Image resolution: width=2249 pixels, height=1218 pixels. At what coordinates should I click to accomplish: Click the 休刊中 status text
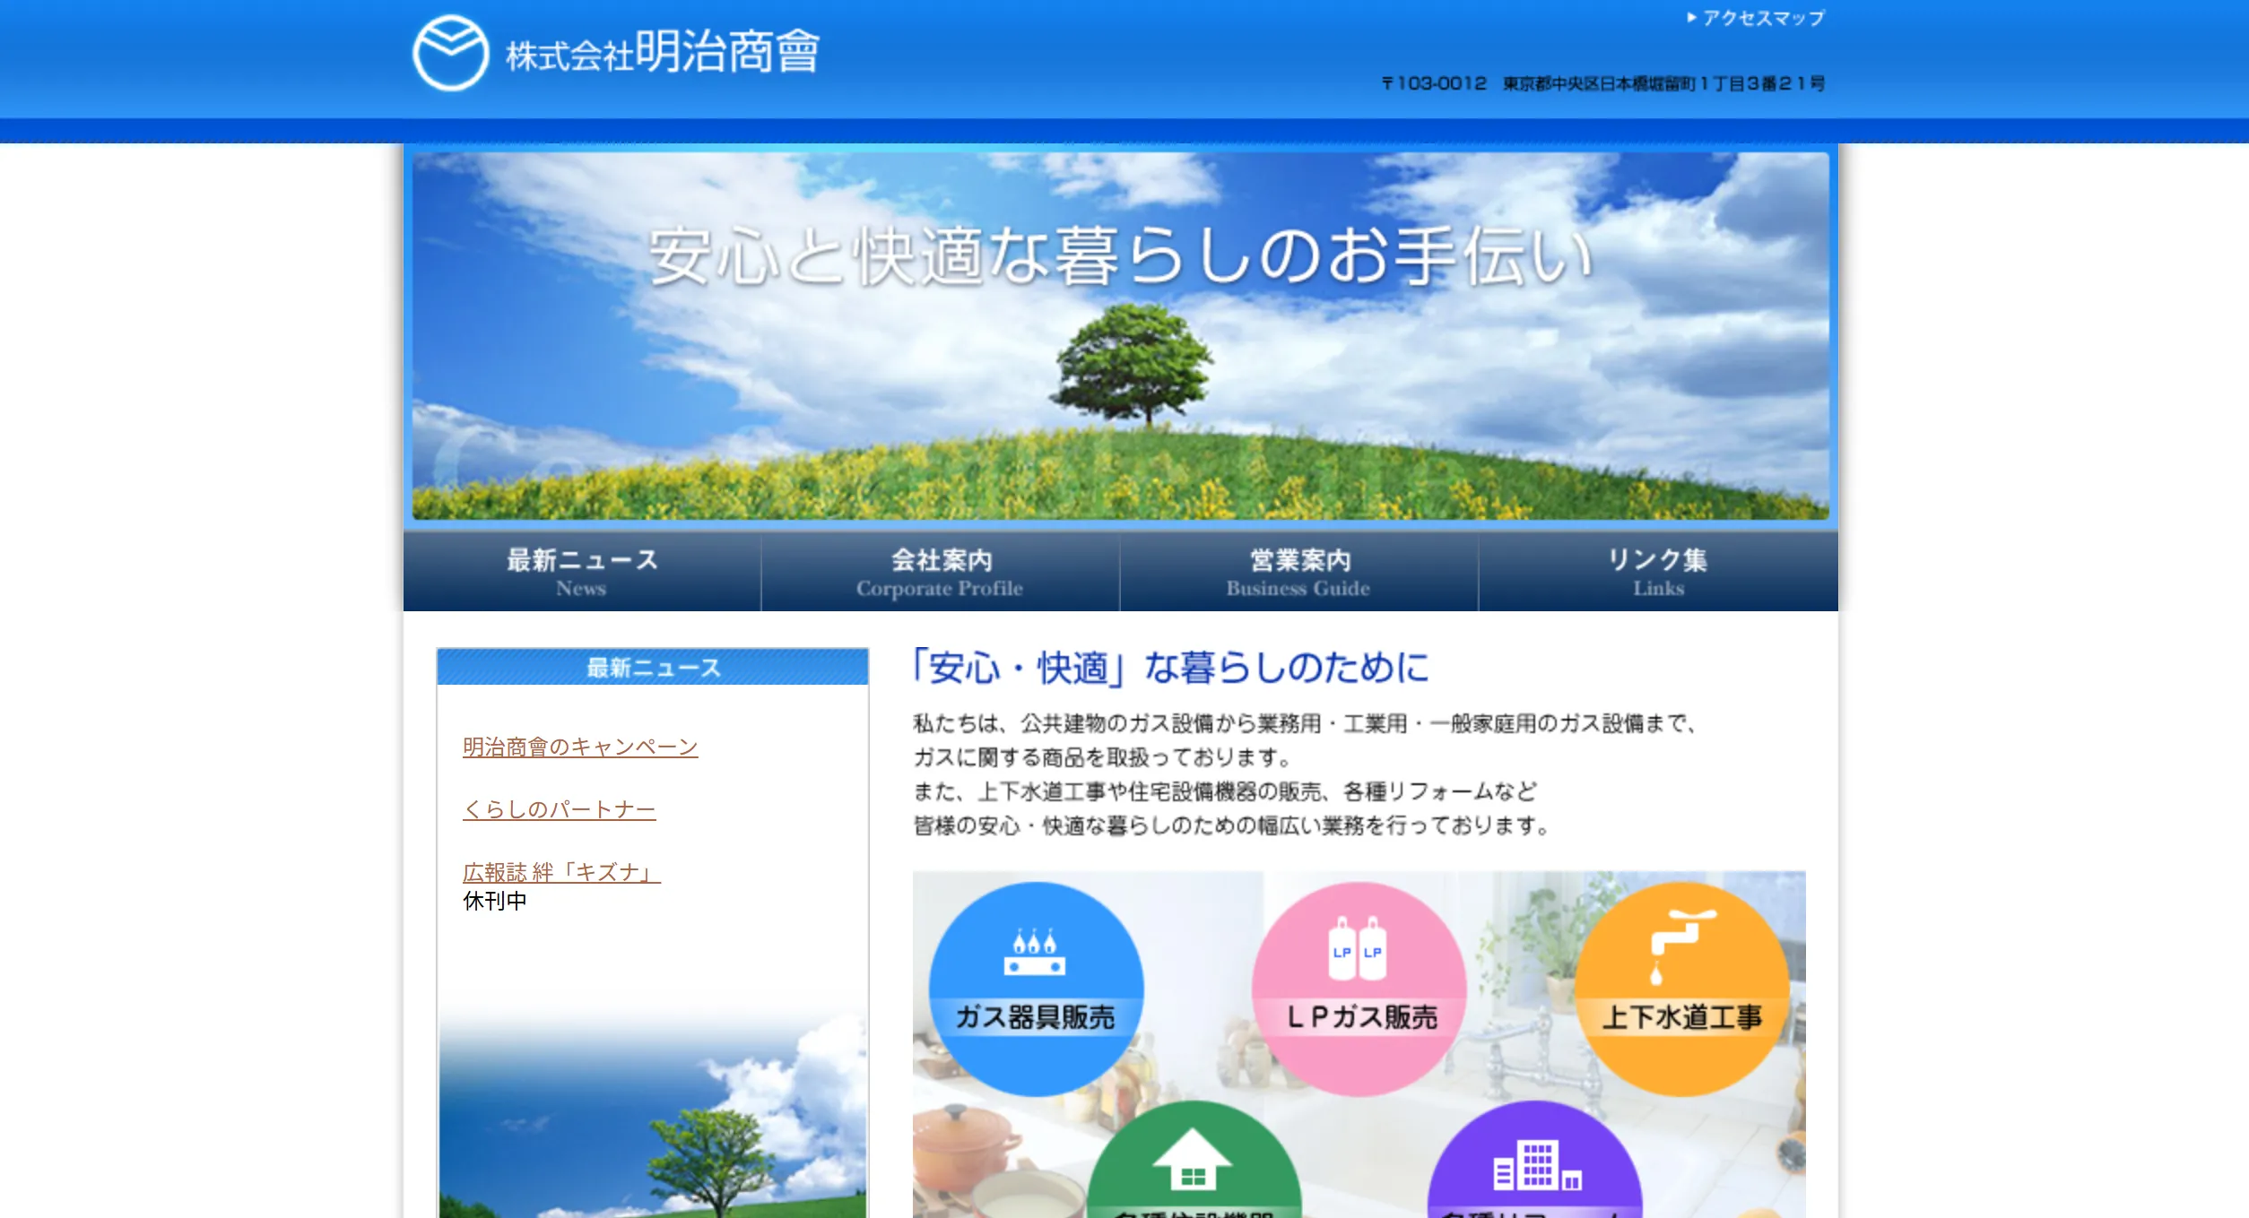click(x=495, y=902)
